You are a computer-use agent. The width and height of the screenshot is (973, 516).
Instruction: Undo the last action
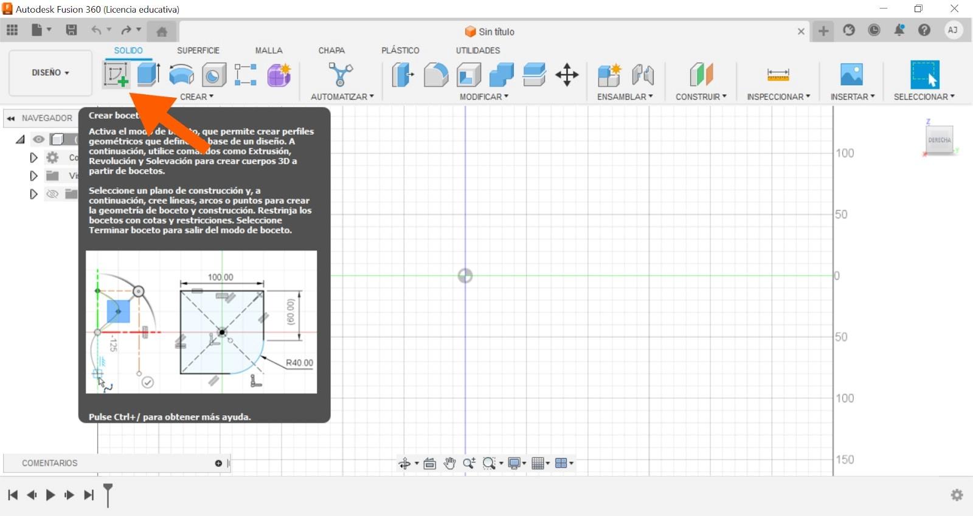(x=96, y=30)
